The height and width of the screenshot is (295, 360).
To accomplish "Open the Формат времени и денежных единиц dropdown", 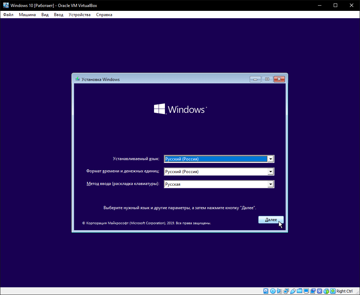I will 270,172.
